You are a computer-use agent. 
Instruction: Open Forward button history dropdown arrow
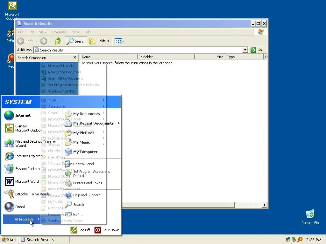pyautogui.click(x=51, y=41)
